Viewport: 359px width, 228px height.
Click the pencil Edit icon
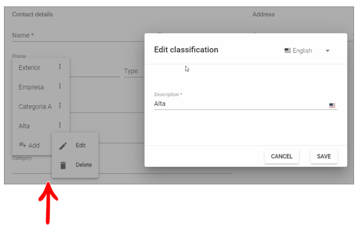coord(63,146)
